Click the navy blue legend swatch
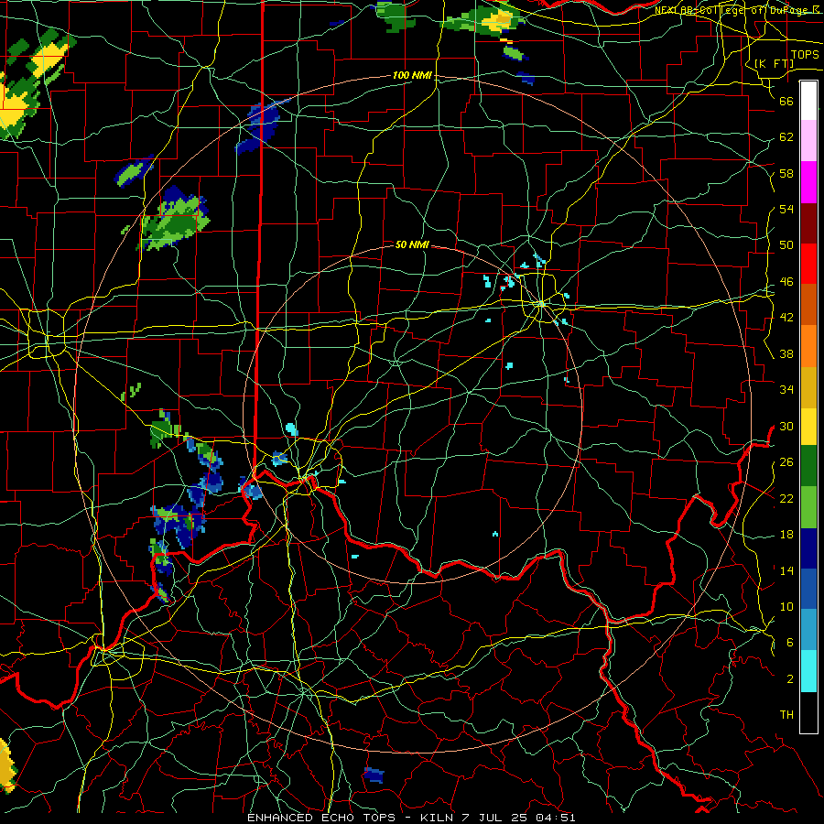 tap(808, 548)
